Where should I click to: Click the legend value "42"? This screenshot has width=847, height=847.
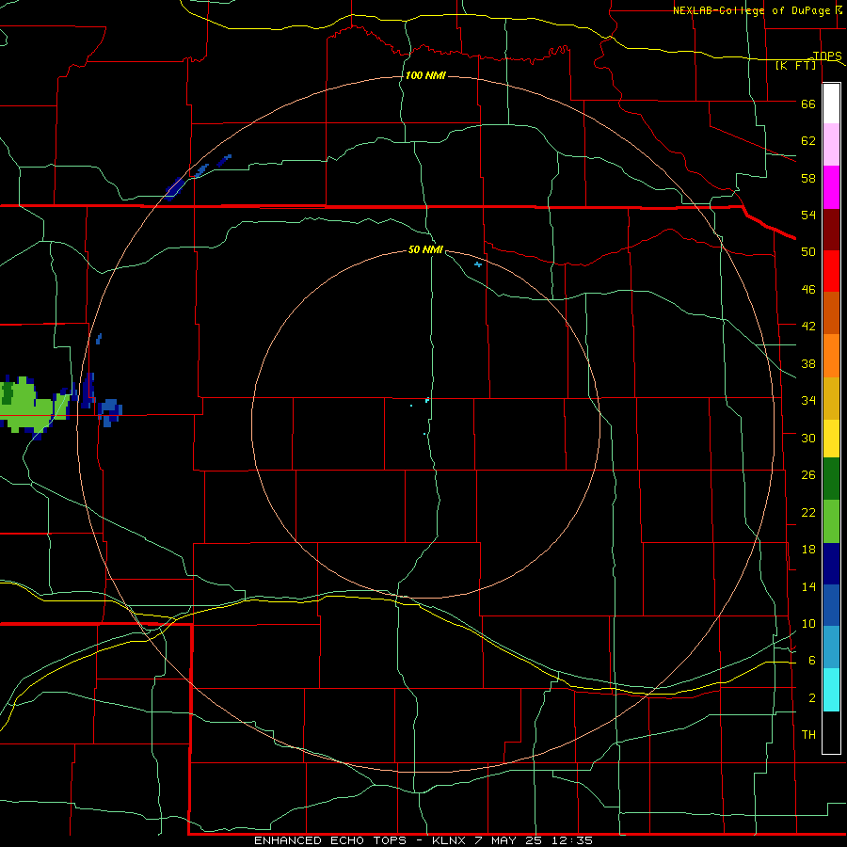[x=808, y=327]
